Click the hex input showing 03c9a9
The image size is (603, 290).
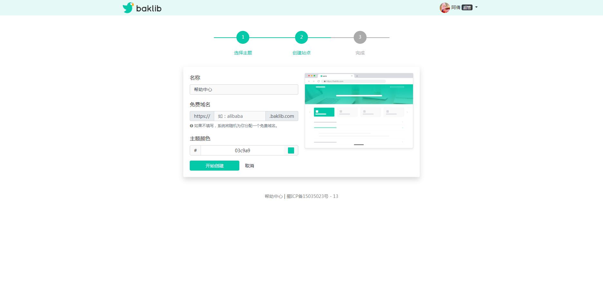(243, 150)
